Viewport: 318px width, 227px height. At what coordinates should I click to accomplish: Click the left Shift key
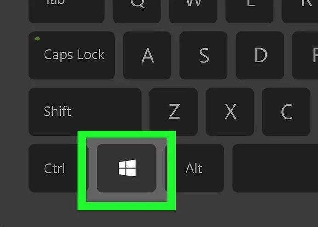85,112
